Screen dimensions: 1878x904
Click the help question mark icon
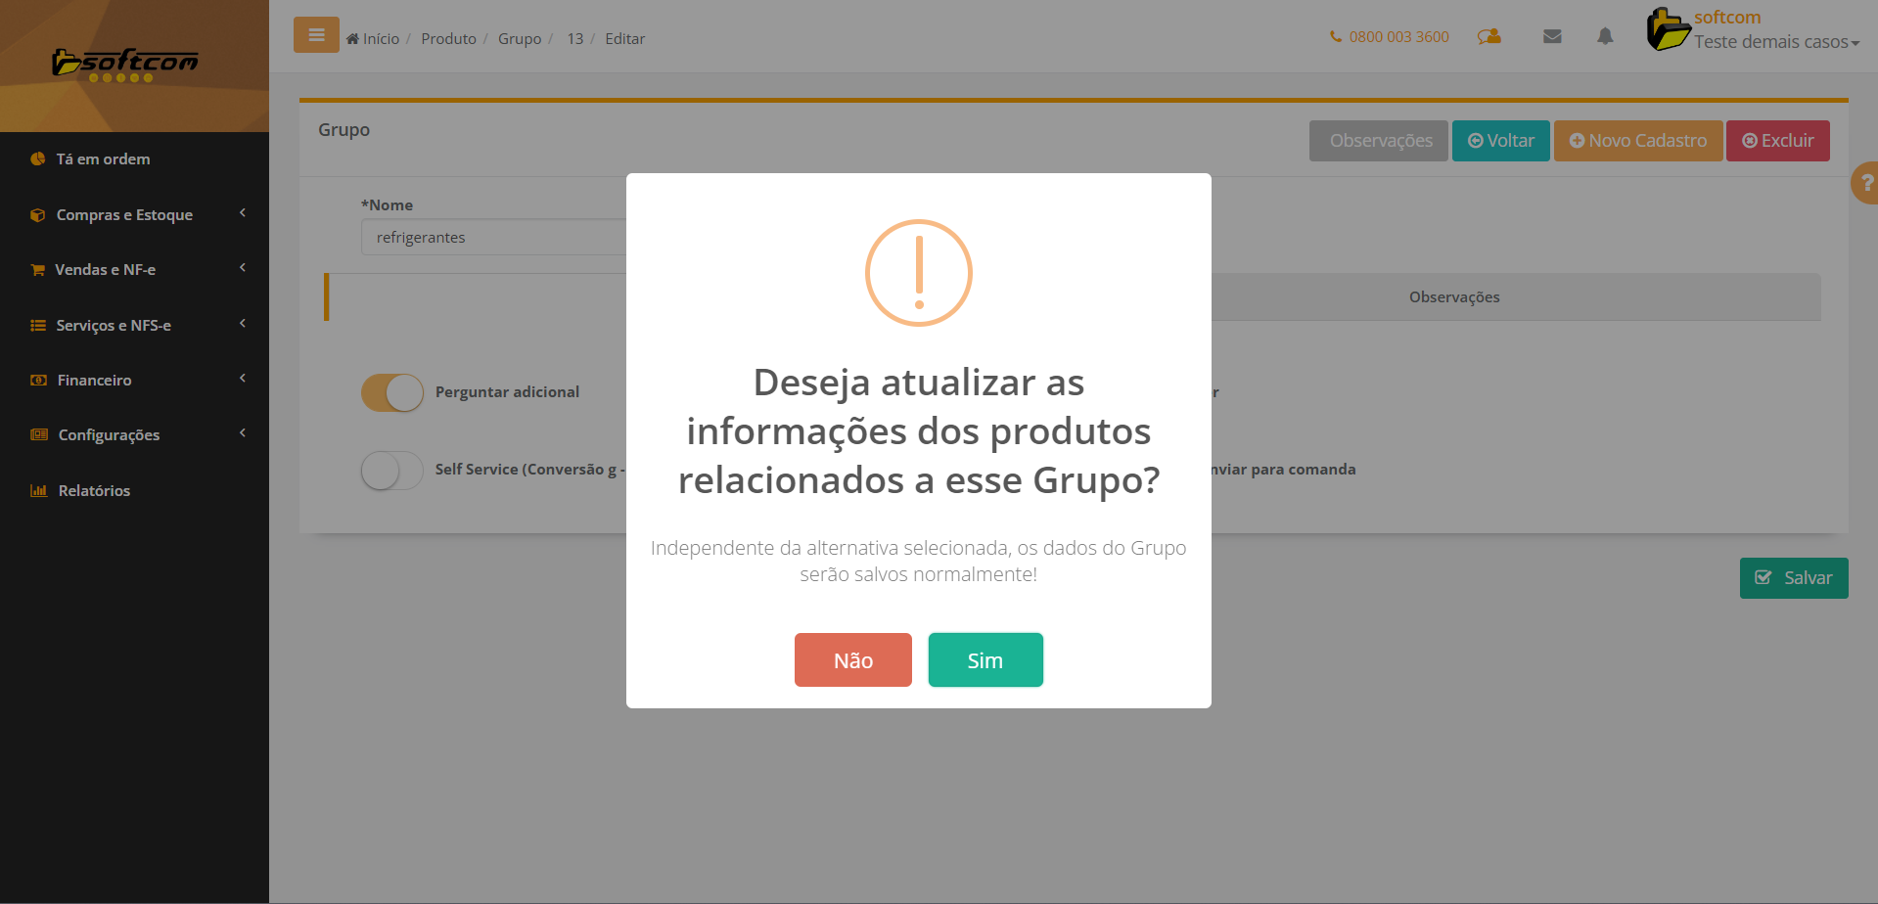(1865, 183)
